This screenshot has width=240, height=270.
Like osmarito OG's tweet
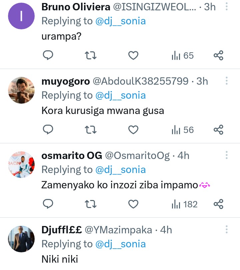point(133,204)
